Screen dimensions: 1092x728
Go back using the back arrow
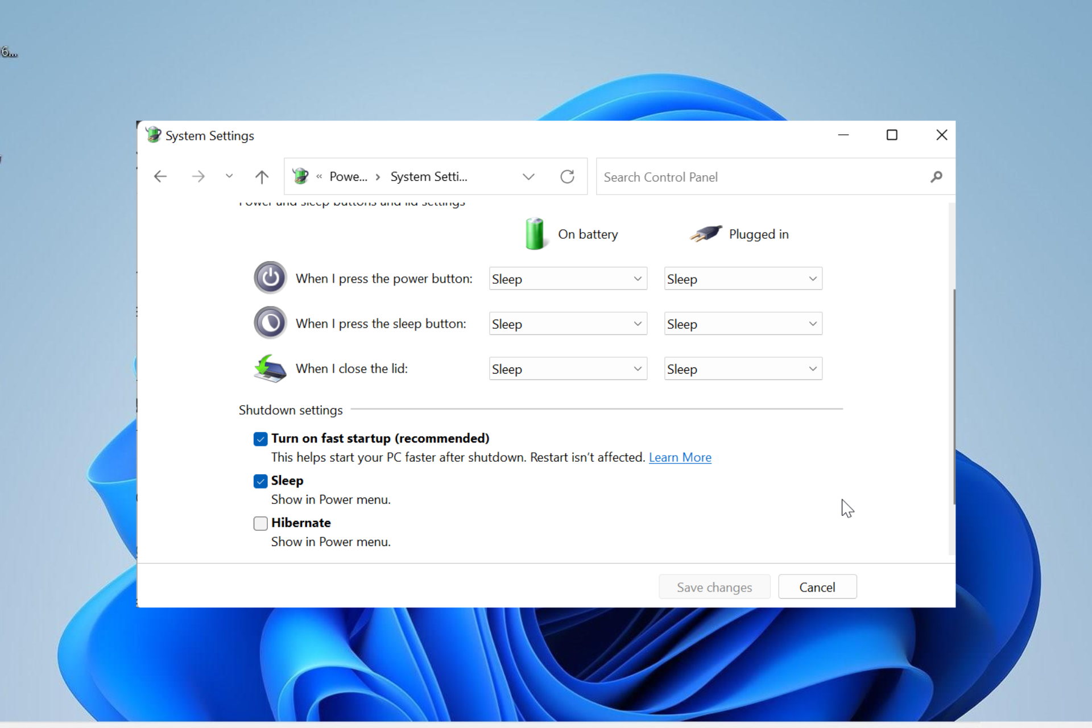tap(160, 177)
